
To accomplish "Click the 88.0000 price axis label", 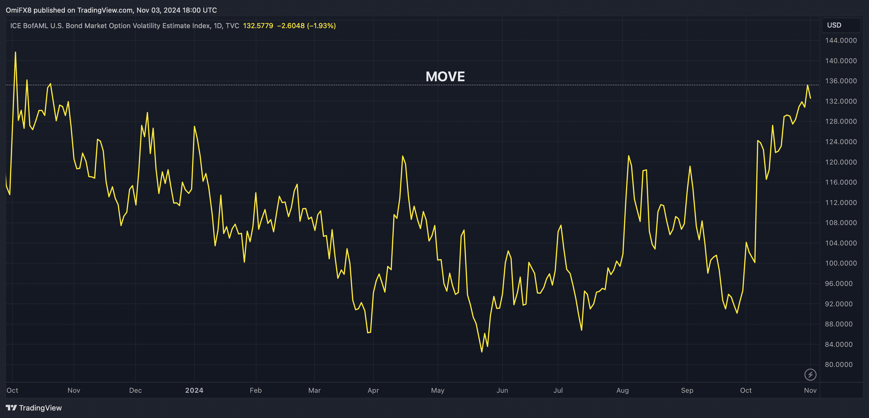I will (x=839, y=324).
